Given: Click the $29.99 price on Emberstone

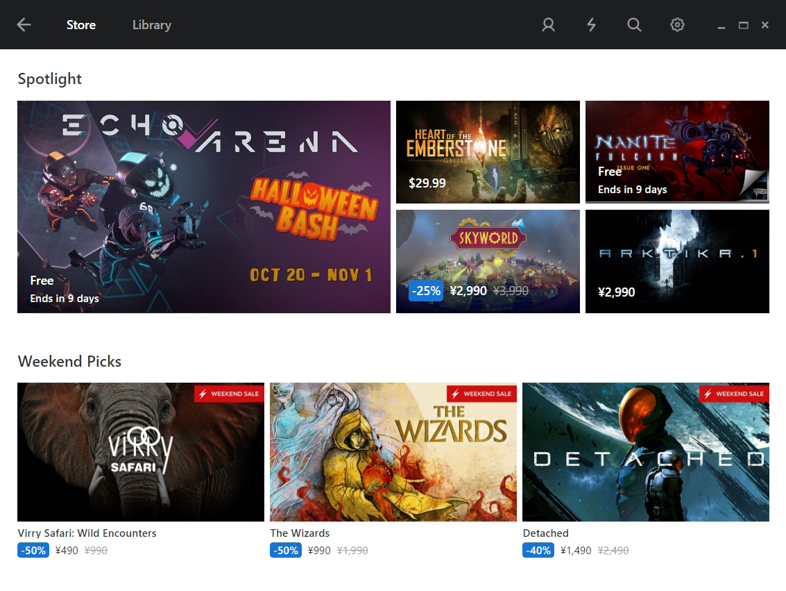Looking at the screenshot, I should pos(427,183).
